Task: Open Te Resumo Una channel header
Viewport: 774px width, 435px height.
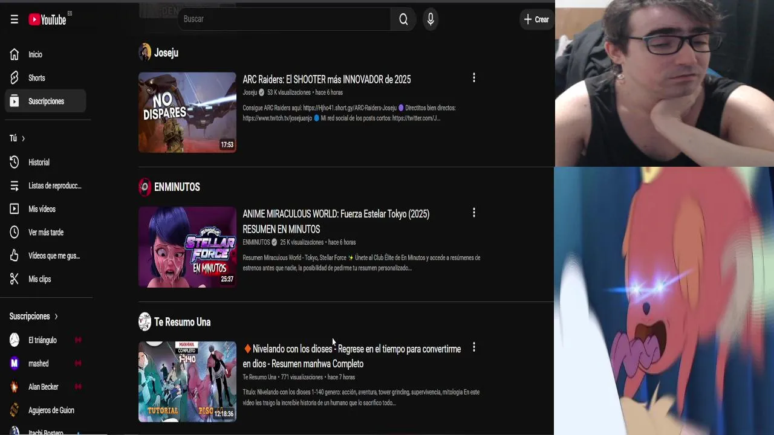Action: 182,322
